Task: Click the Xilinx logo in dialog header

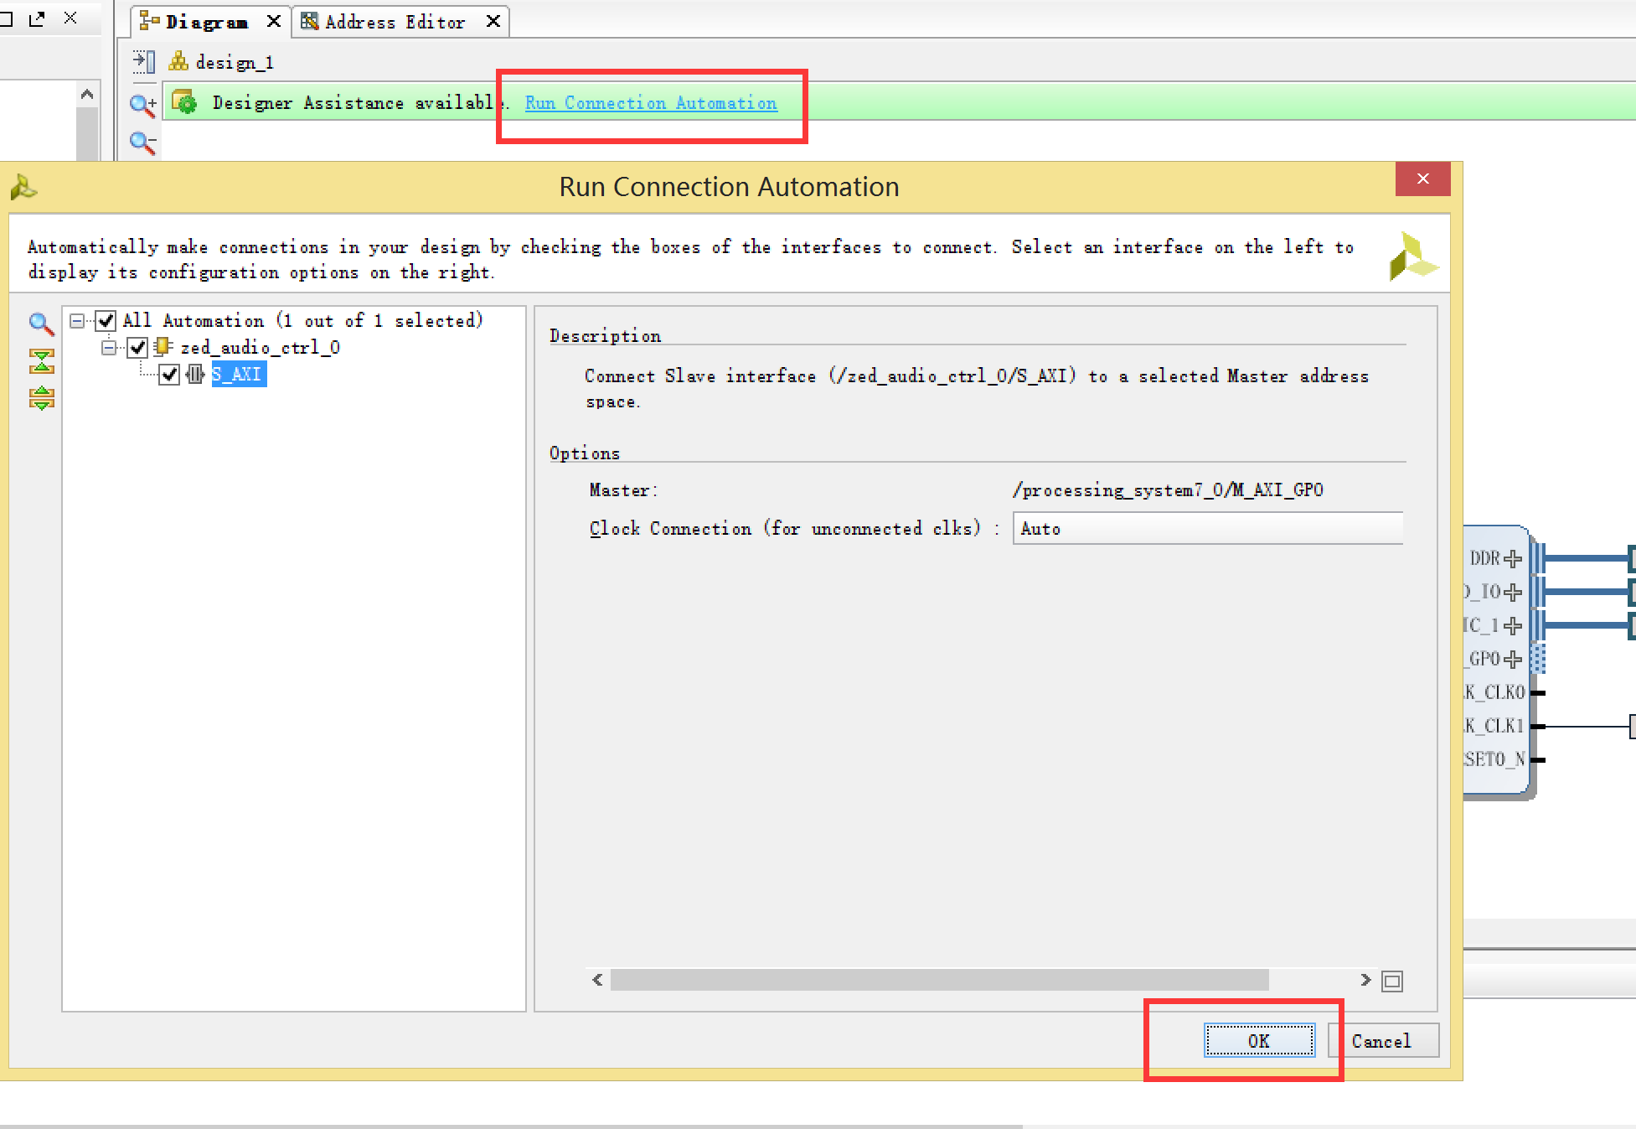Action: coord(1413,256)
